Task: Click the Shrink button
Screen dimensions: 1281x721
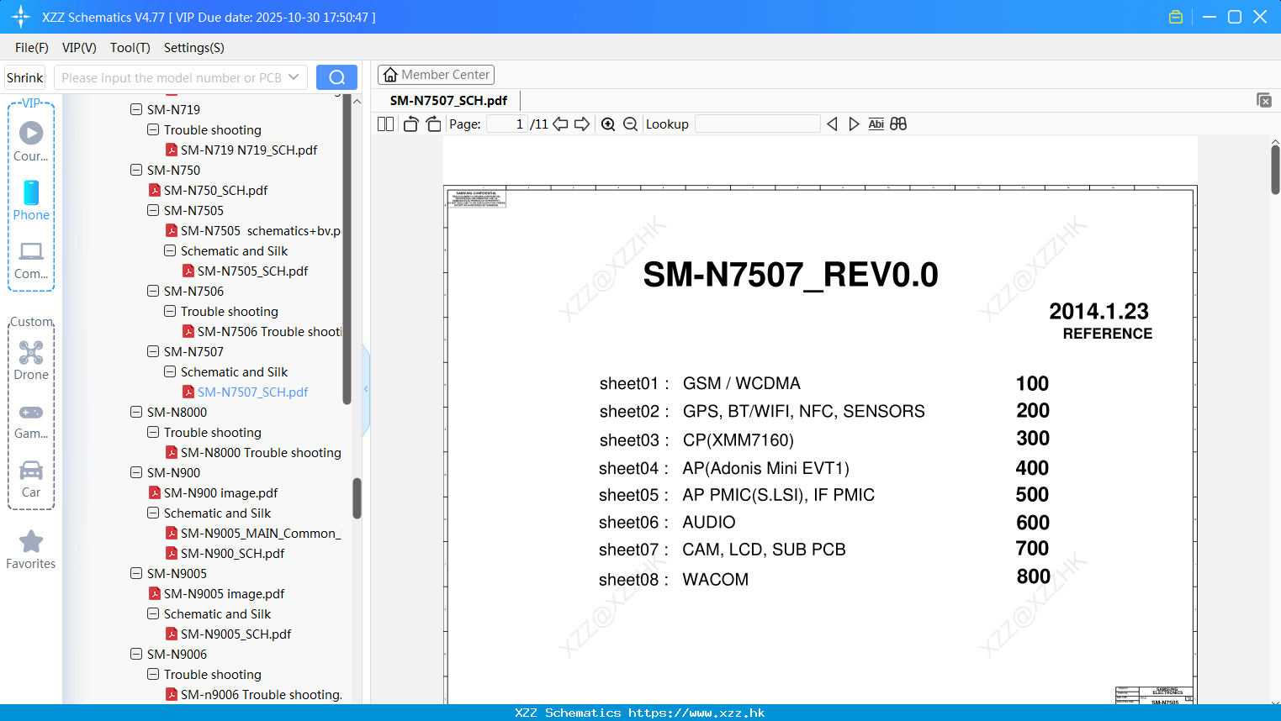Action: 24,77
